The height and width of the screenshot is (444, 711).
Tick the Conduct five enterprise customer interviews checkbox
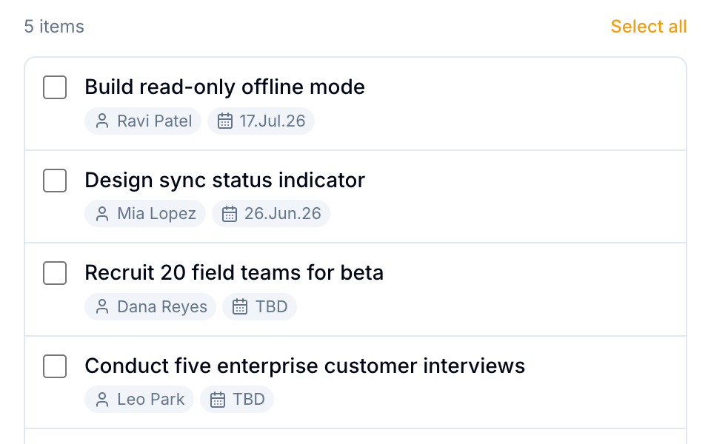click(x=55, y=366)
